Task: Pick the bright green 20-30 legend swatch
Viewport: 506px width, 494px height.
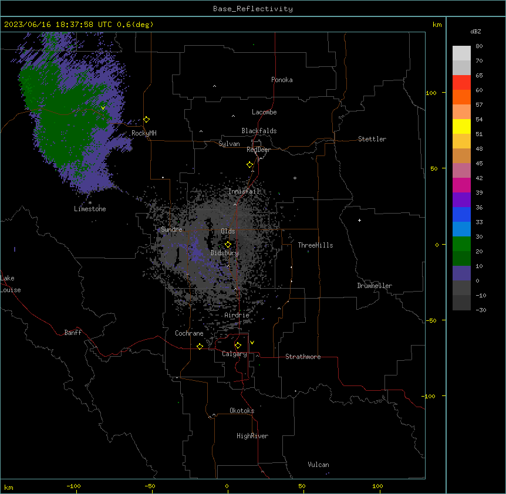Action: (x=461, y=244)
